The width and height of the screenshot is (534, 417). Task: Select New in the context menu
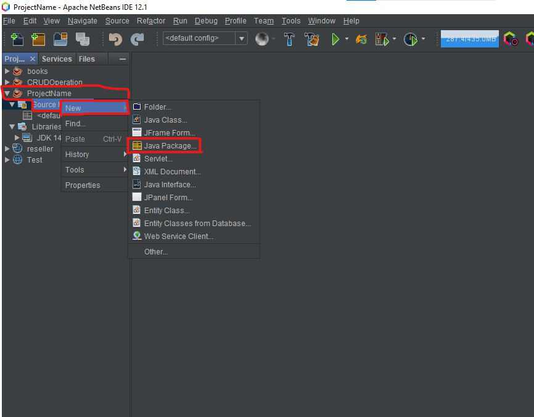click(x=95, y=108)
